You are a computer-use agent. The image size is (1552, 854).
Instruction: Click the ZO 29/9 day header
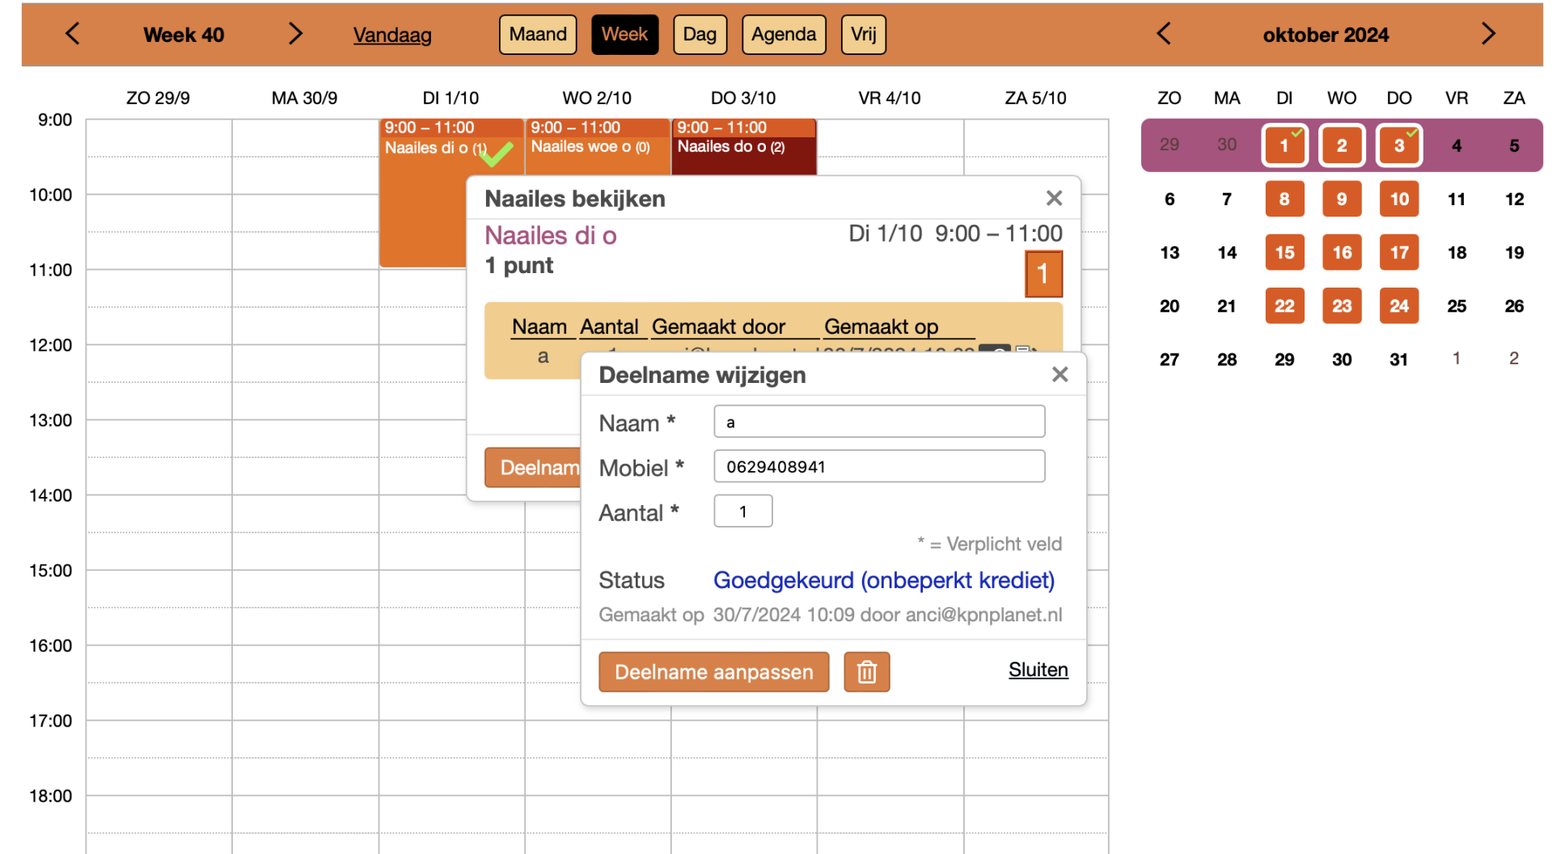[x=159, y=98]
